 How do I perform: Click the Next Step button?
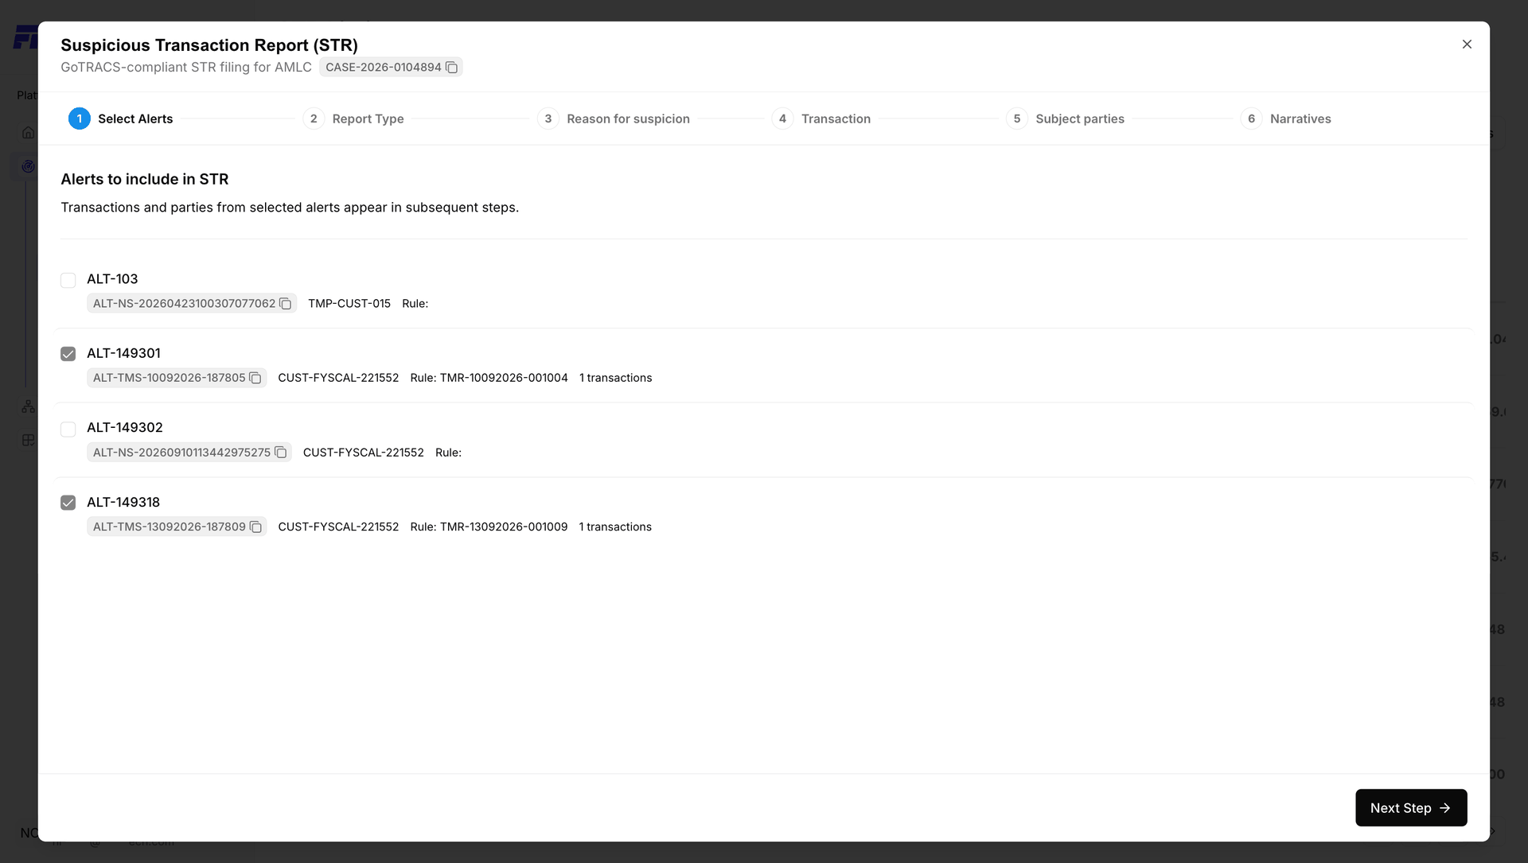(1411, 807)
